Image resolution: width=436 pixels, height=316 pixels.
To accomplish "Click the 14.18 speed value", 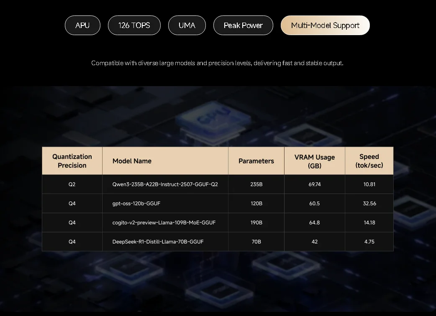I will coord(369,222).
